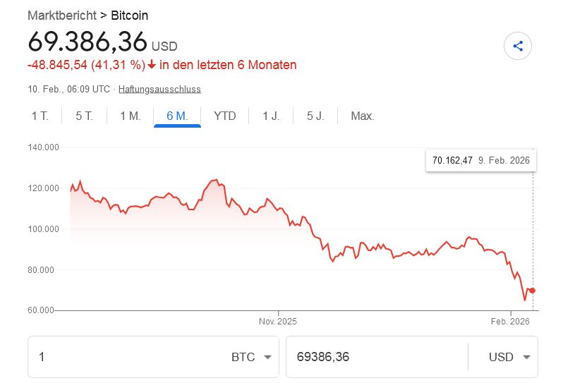Select the 6 M. time range tab

(177, 116)
